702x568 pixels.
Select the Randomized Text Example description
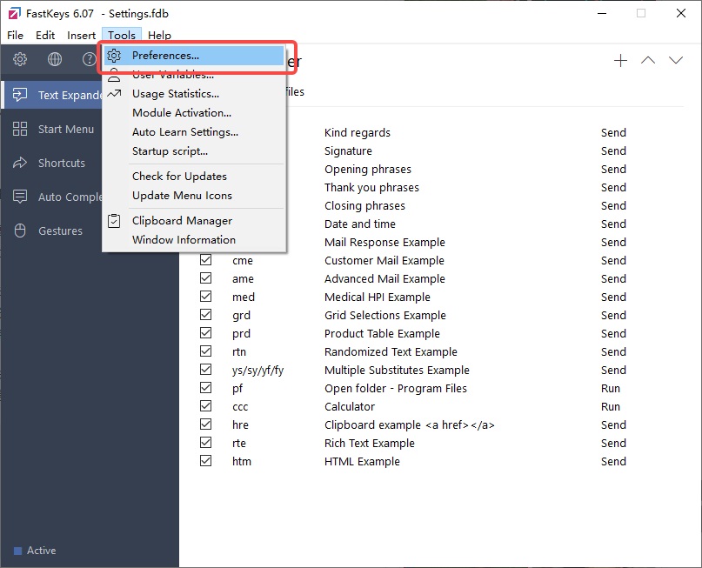point(391,351)
